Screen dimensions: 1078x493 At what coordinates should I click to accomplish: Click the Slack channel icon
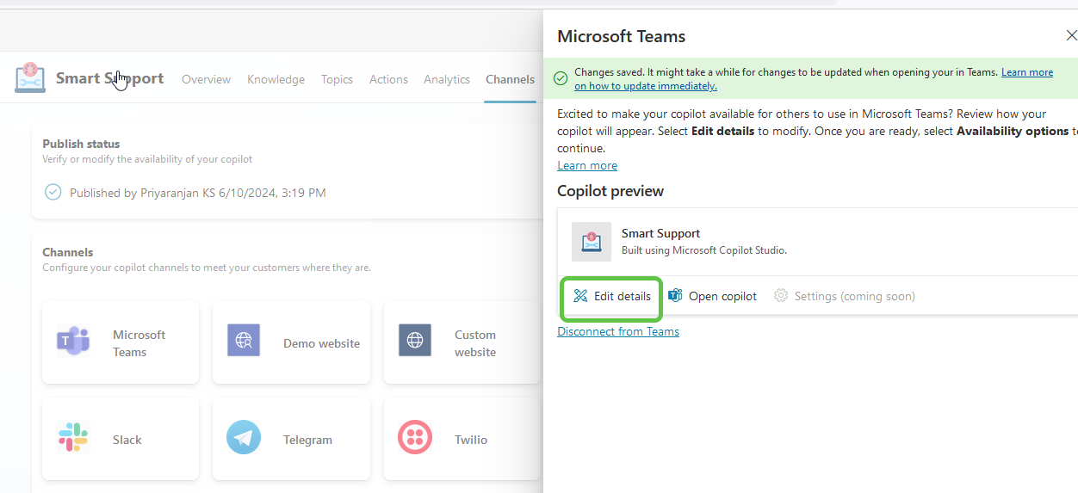click(73, 438)
